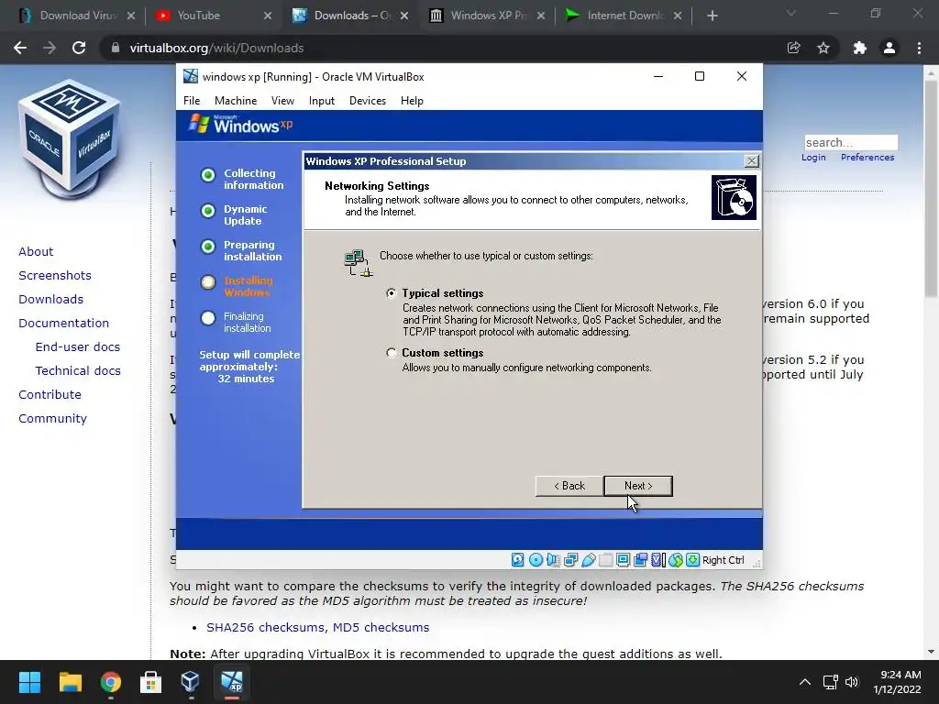Close the Windows XP Professional Setup dialog
Viewport: 939px width, 704px height.
752,161
